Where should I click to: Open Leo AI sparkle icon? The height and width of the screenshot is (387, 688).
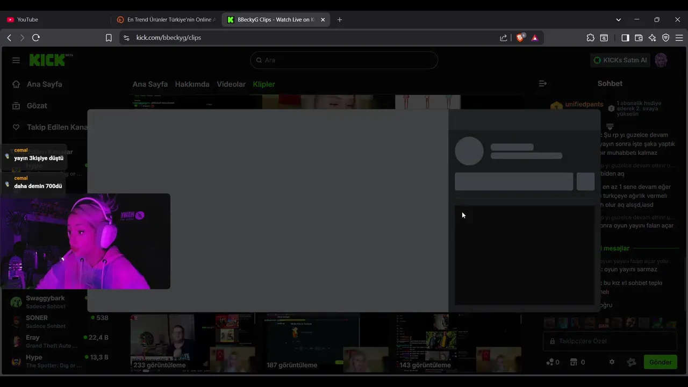coord(652,38)
